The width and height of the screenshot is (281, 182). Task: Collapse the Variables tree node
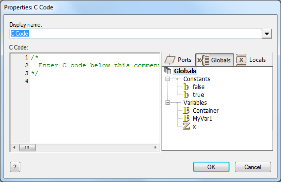(168, 102)
